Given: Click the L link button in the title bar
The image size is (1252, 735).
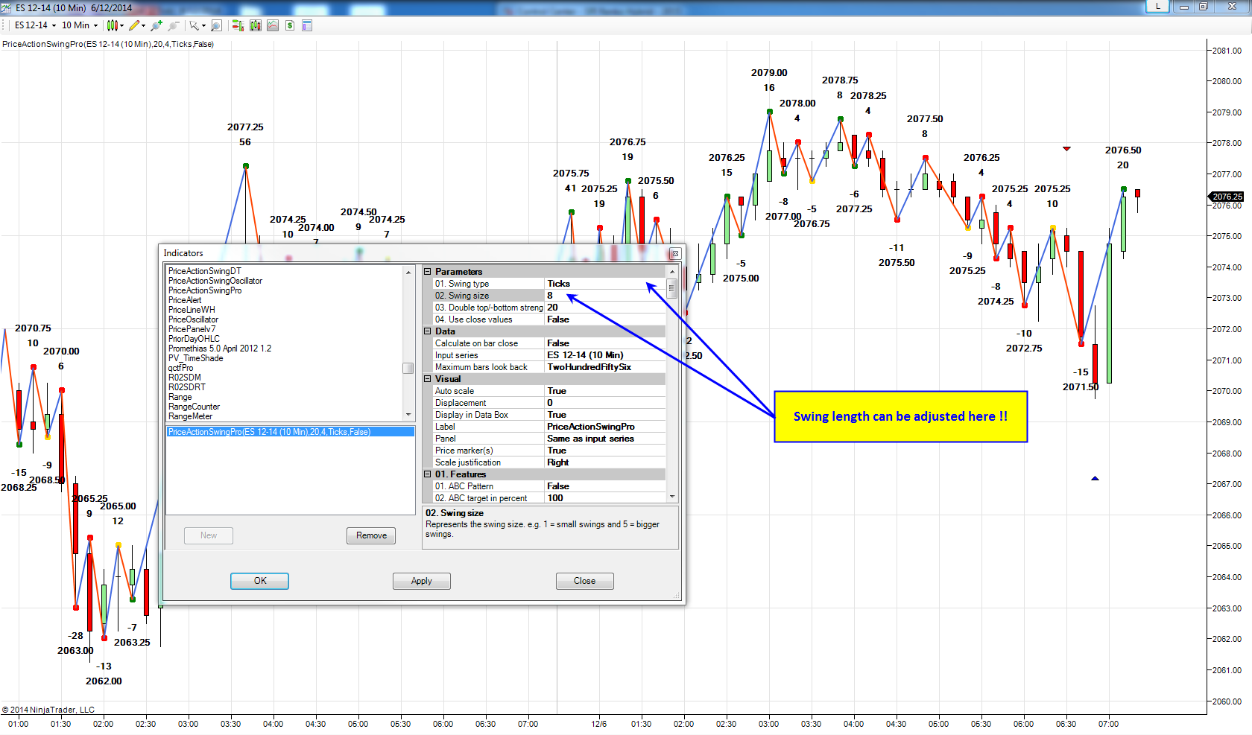Looking at the screenshot, I should click(1157, 6).
